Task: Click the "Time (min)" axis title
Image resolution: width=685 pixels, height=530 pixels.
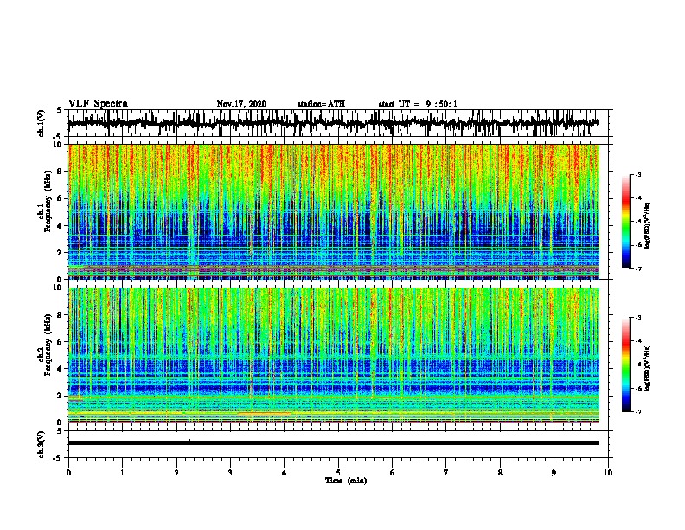Action: [346, 481]
